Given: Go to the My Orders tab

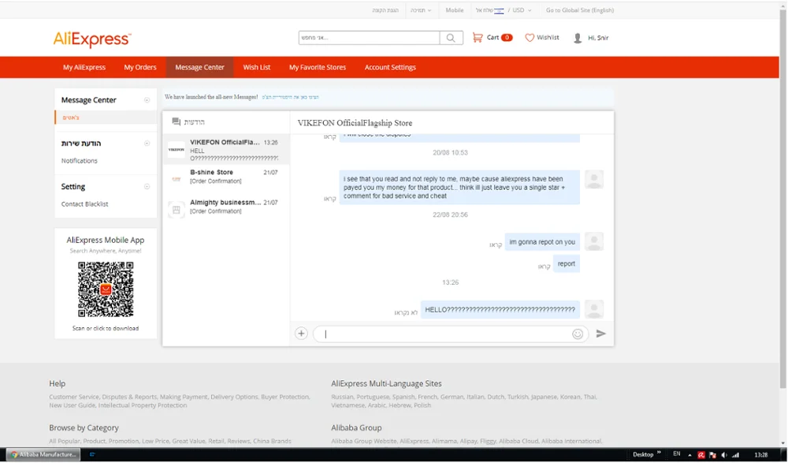Looking at the screenshot, I should (140, 67).
